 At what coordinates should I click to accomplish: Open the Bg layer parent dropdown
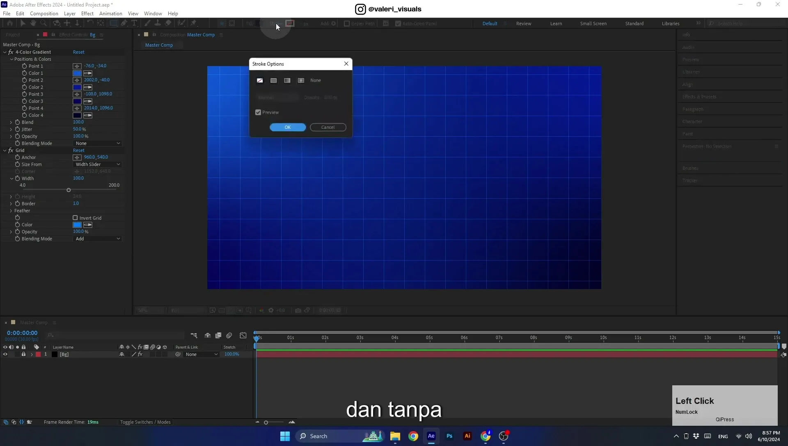click(202, 354)
